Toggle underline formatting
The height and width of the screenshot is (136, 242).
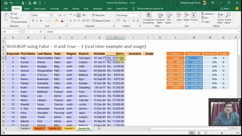point(41,21)
